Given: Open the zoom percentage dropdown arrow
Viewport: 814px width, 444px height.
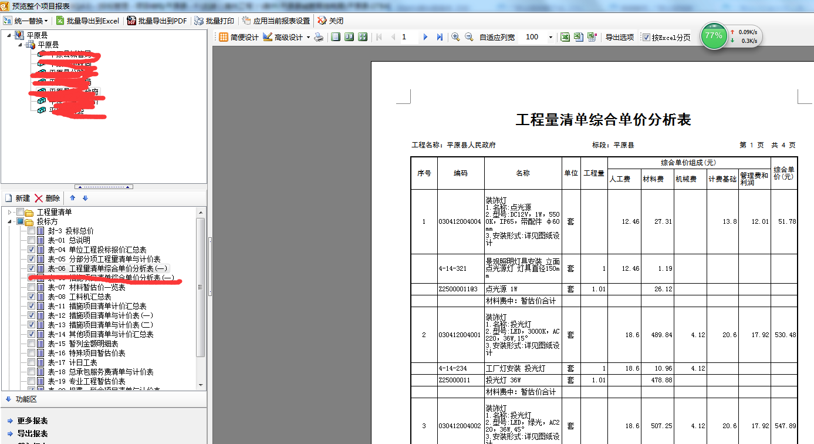Looking at the screenshot, I should [x=550, y=37].
